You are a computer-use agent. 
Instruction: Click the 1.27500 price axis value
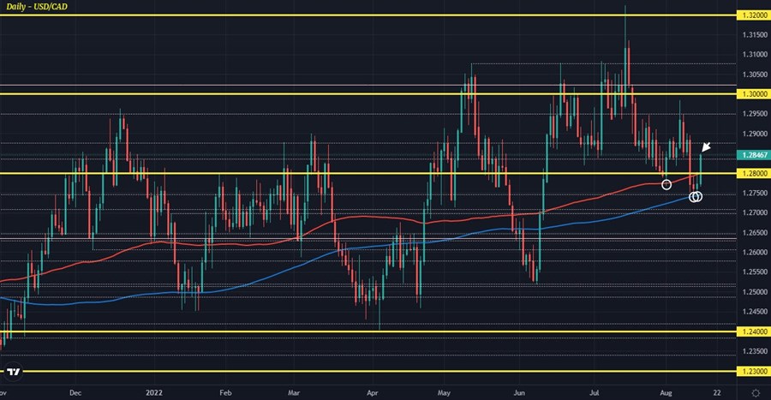click(755, 193)
